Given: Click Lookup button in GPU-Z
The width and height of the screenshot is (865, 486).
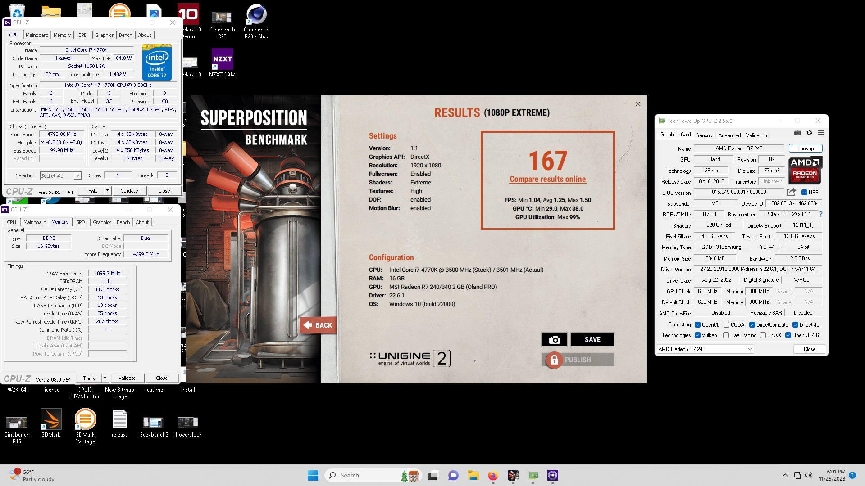Looking at the screenshot, I should click(x=805, y=148).
